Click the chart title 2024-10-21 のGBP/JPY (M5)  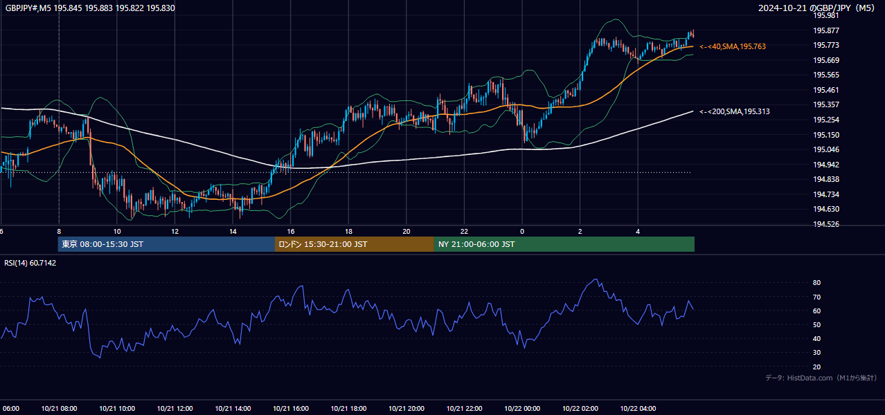click(x=816, y=8)
